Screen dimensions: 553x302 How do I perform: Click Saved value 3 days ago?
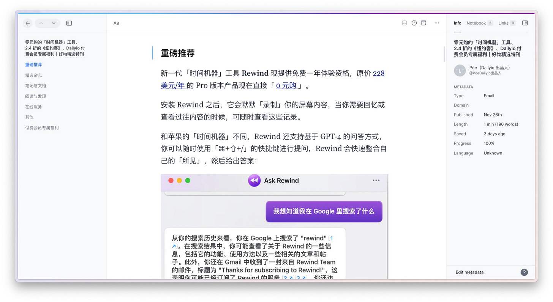tap(495, 134)
